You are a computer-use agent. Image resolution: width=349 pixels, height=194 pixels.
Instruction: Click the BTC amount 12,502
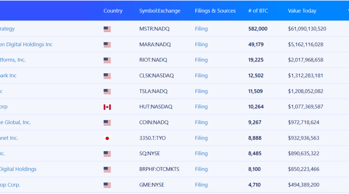click(x=256, y=75)
